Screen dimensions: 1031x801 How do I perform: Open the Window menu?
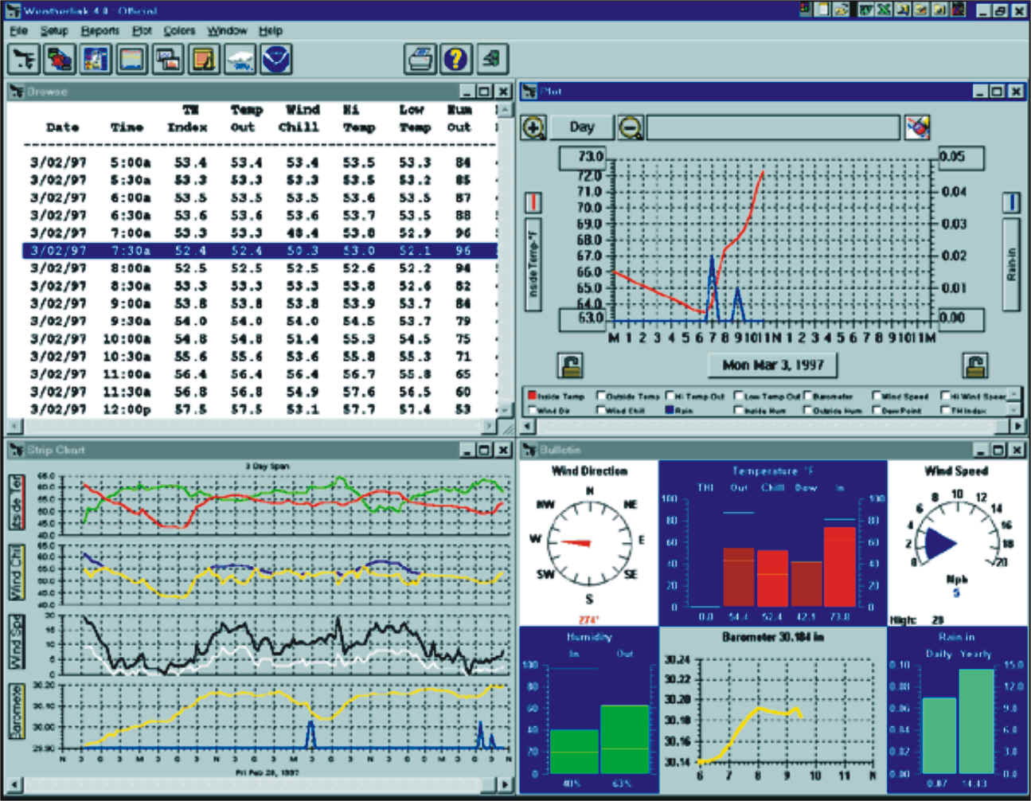tap(227, 30)
